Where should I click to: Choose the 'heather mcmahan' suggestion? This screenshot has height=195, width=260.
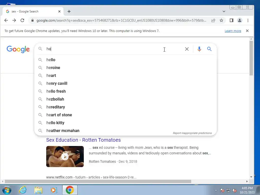pyautogui.click(x=125, y=131)
